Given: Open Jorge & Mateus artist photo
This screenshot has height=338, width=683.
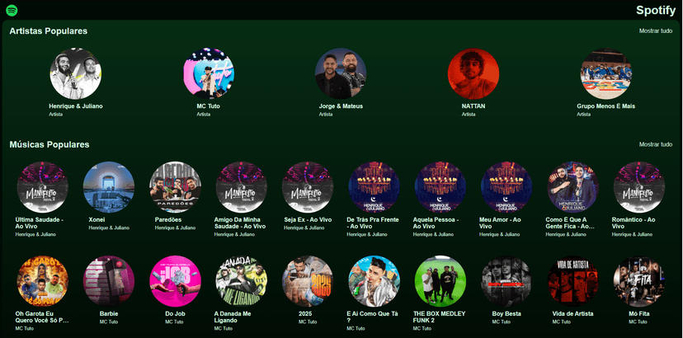Looking at the screenshot, I should coord(341,73).
